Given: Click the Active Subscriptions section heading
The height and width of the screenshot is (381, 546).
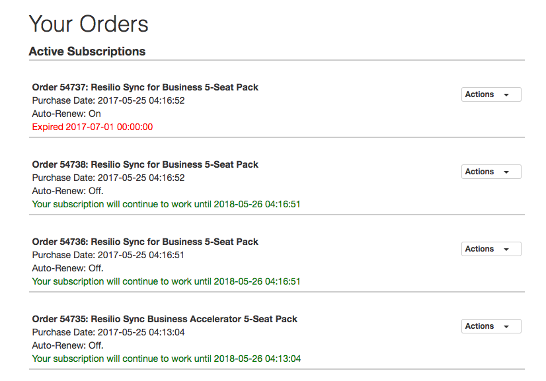Looking at the screenshot, I should (87, 52).
